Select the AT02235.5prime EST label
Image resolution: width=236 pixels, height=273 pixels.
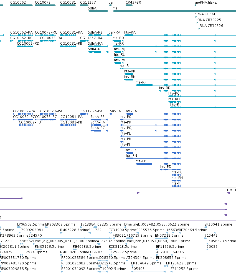(x=107, y=224)
